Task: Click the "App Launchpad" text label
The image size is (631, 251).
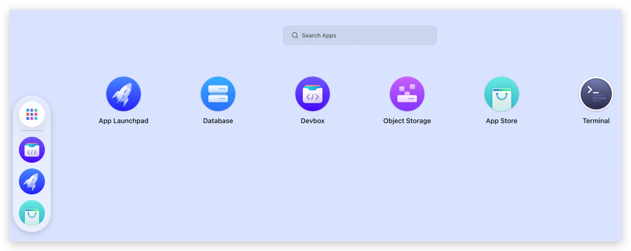Action: (x=123, y=121)
